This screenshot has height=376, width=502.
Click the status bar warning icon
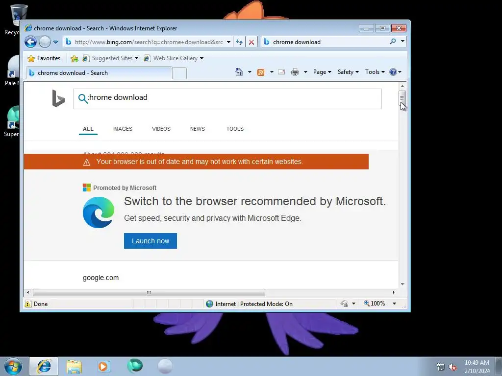pyautogui.click(x=28, y=304)
